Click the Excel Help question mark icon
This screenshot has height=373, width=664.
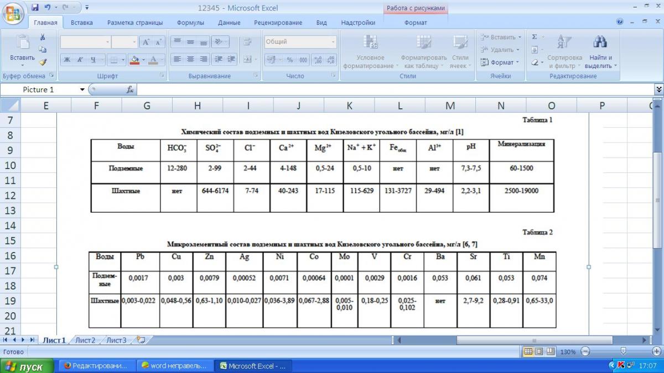(x=620, y=23)
